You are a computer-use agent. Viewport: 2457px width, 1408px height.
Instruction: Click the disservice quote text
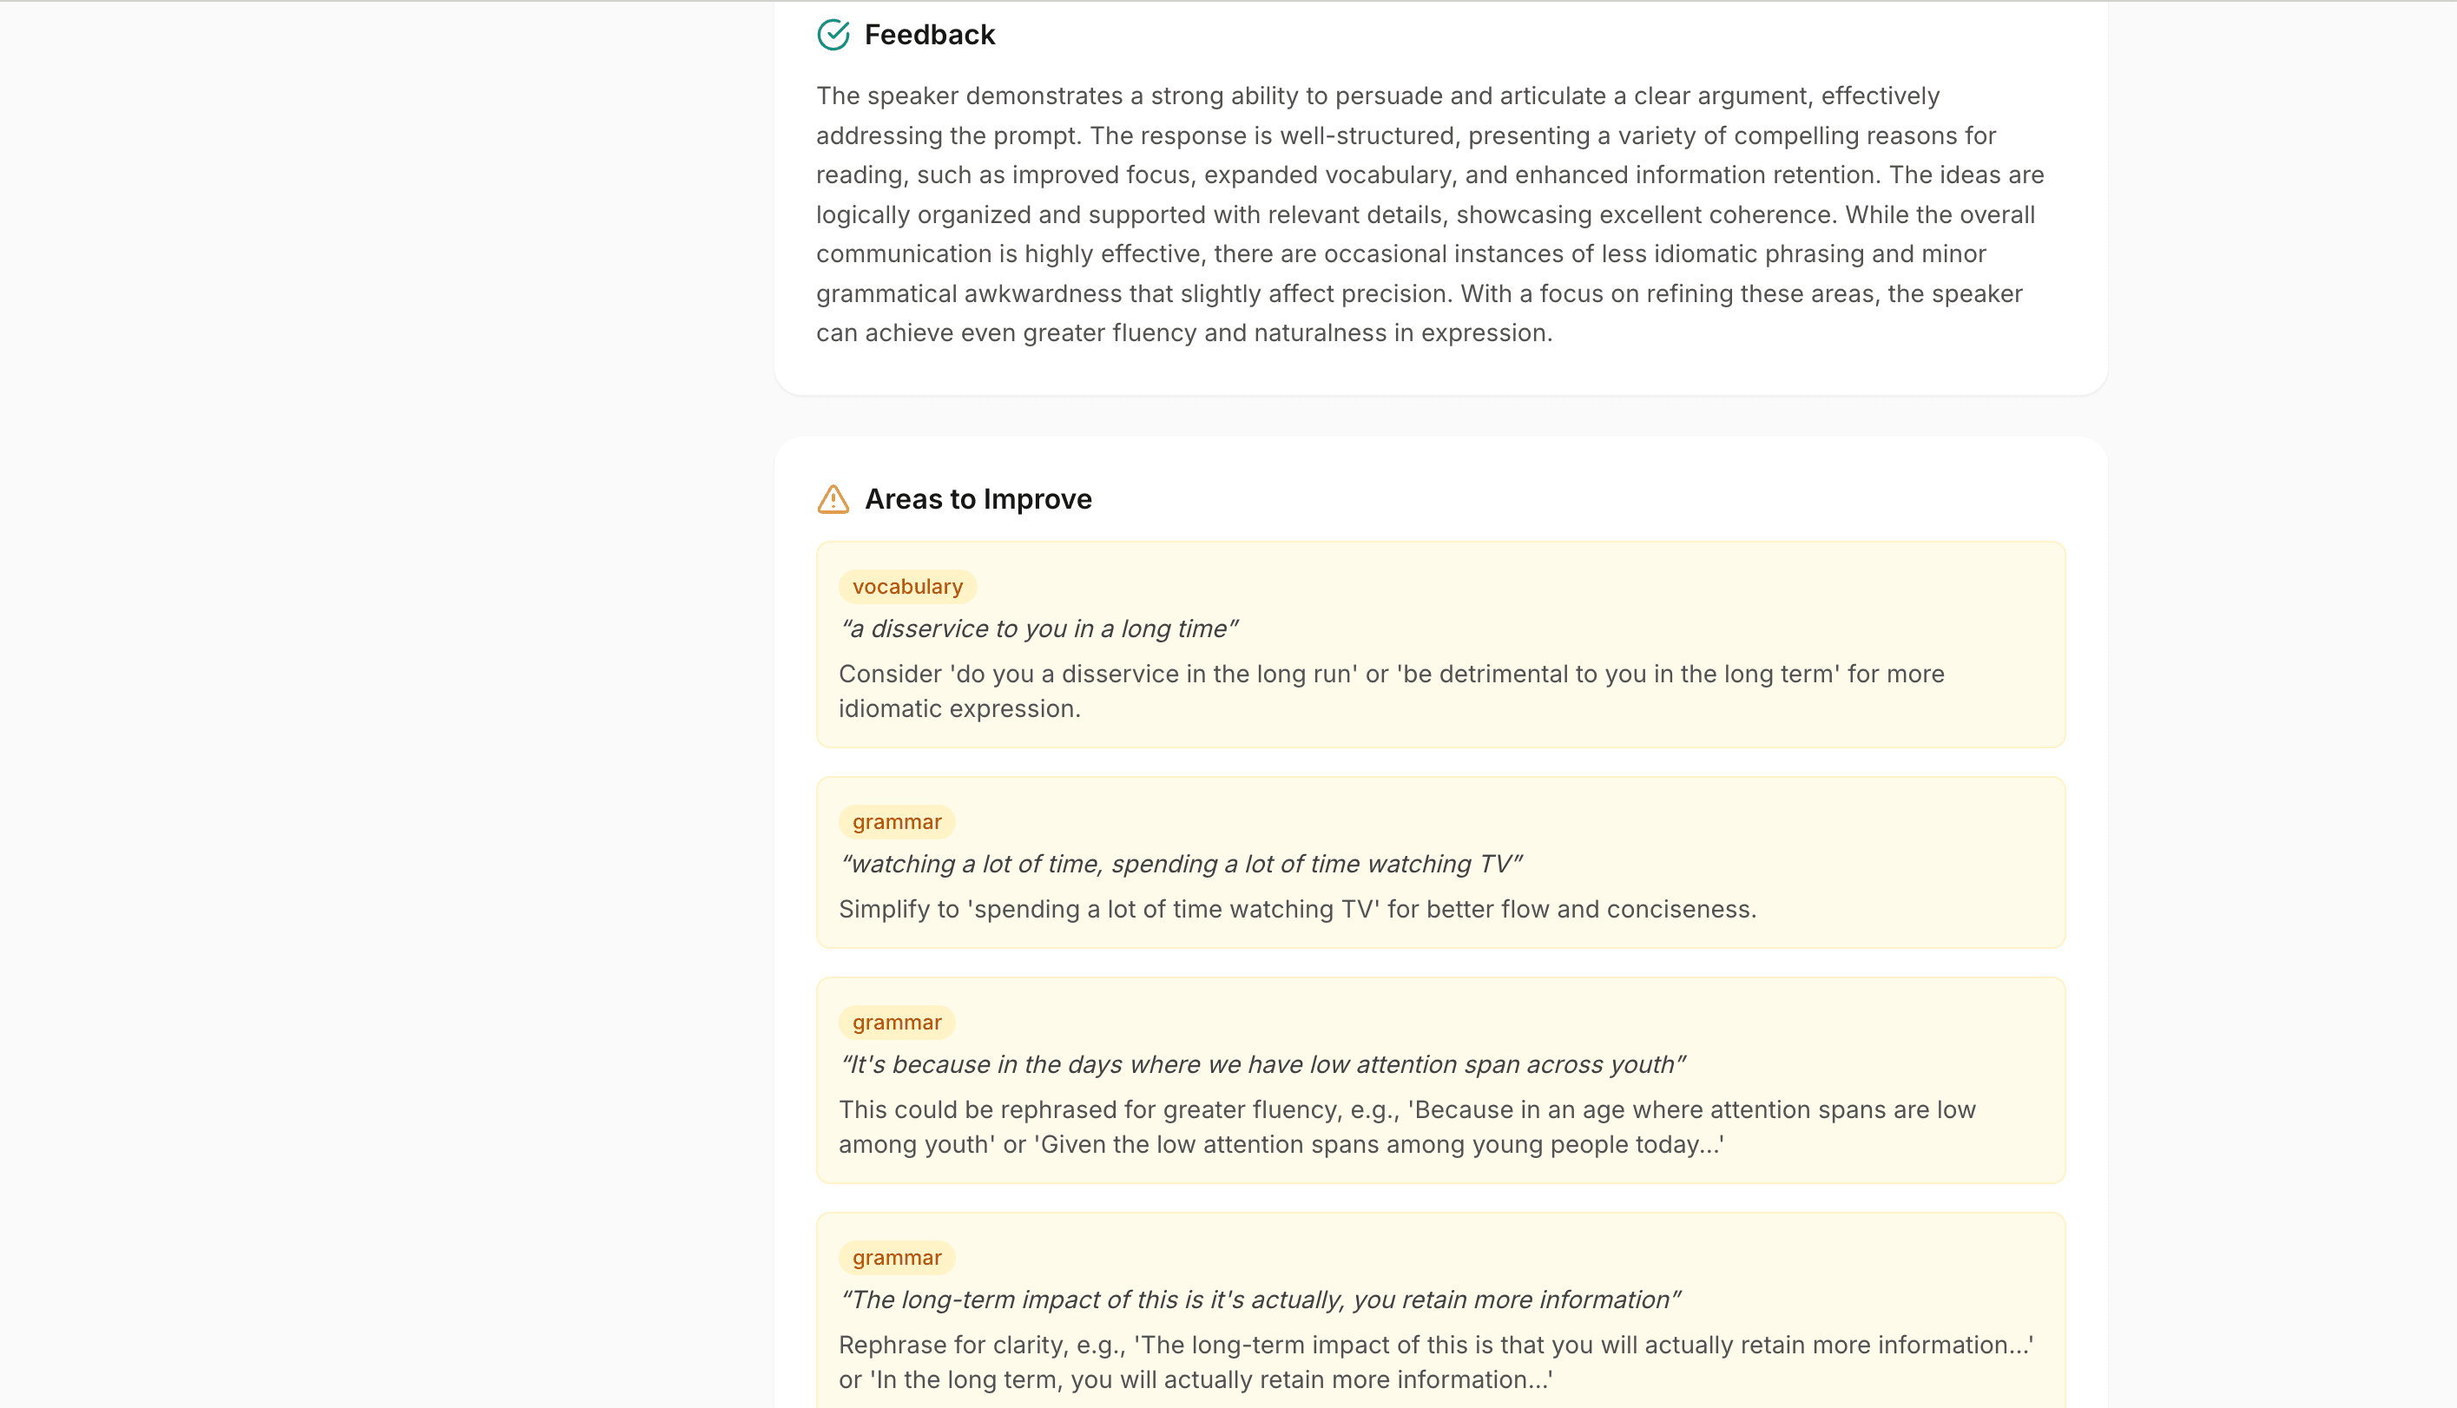pos(1037,628)
